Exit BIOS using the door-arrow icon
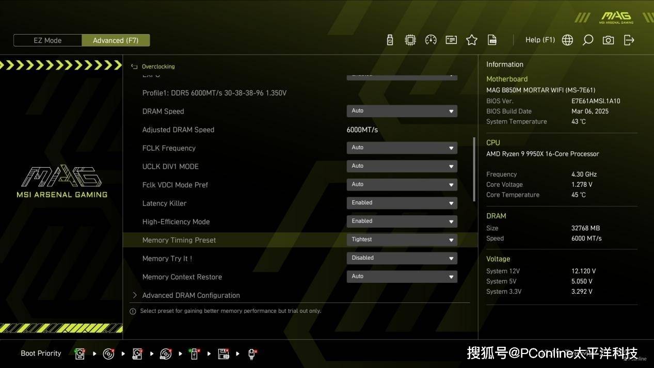The height and width of the screenshot is (368, 654). [629, 40]
